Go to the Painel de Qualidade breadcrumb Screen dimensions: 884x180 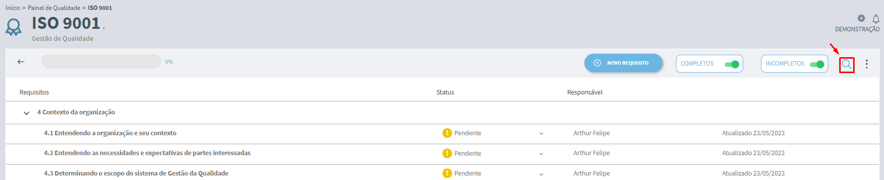[x=54, y=8]
